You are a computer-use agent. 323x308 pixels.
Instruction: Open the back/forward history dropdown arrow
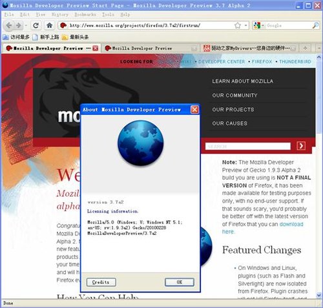(26, 26)
